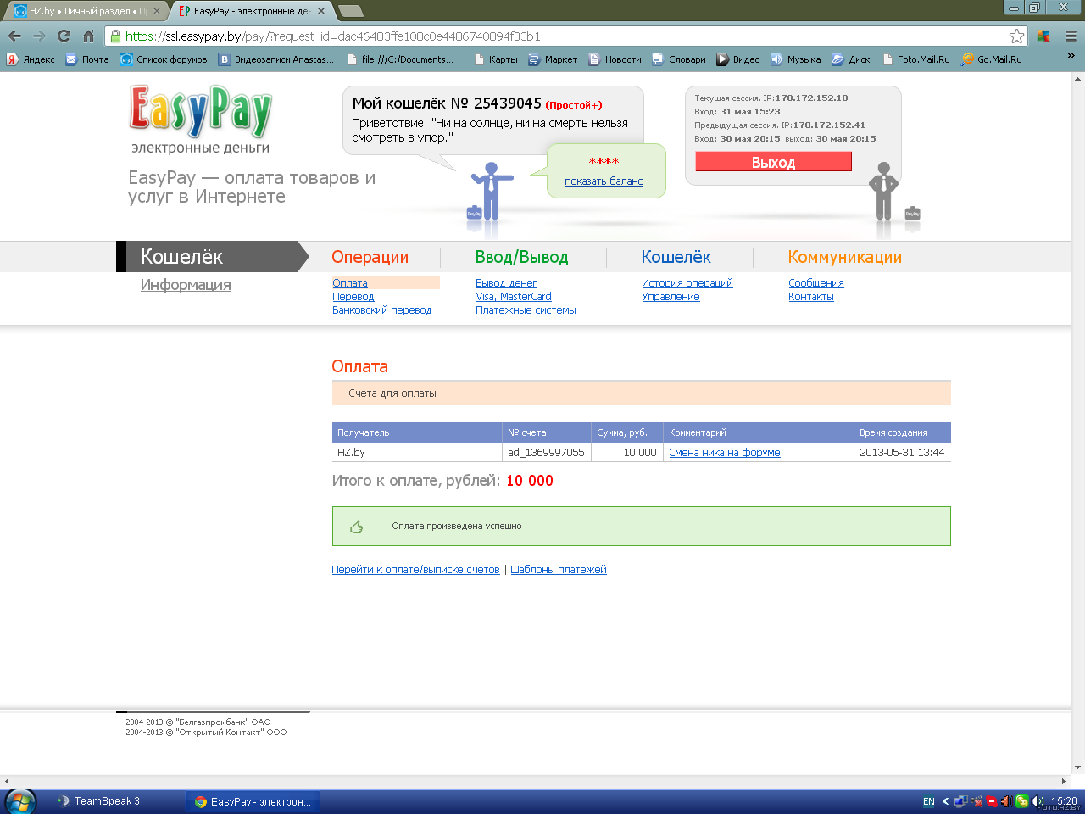
Task: Click the Перевод link
Action: point(353,297)
